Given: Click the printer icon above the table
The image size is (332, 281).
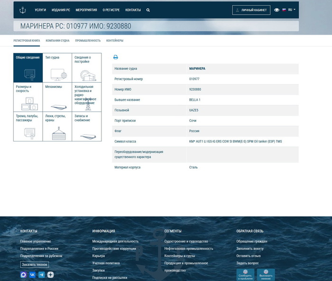Looking at the screenshot, I should [115, 57].
